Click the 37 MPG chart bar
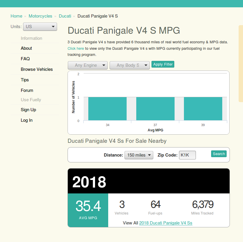This screenshot has height=242, width=243. click(x=155, y=109)
